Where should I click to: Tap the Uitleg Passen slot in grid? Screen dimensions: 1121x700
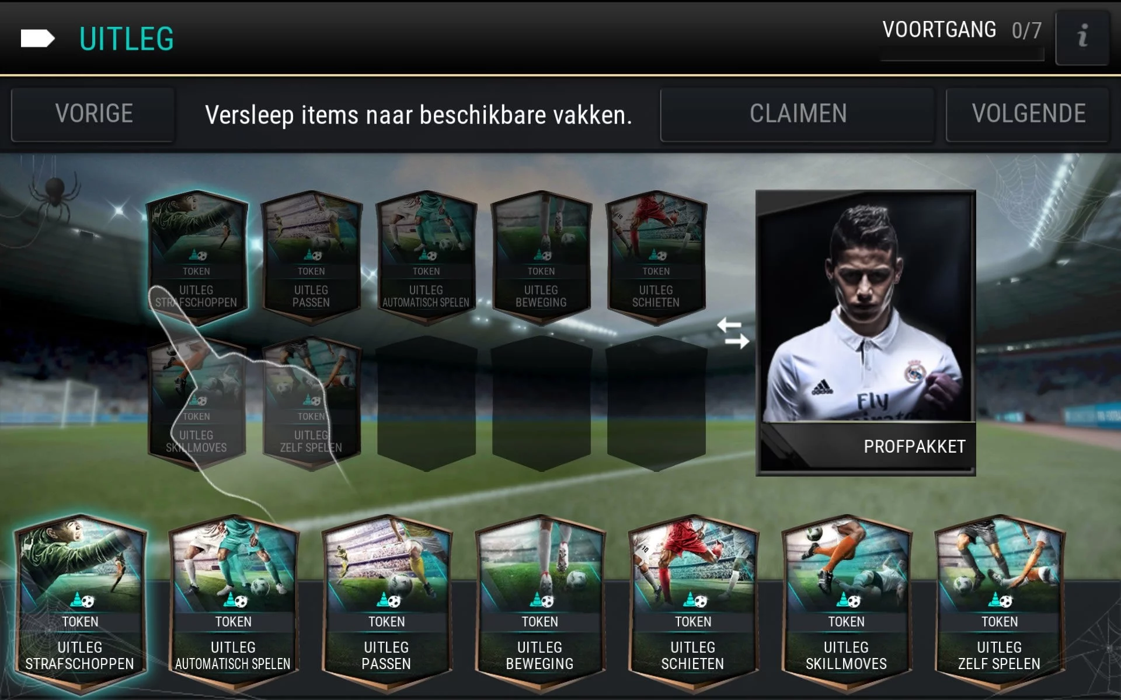tap(311, 258)
